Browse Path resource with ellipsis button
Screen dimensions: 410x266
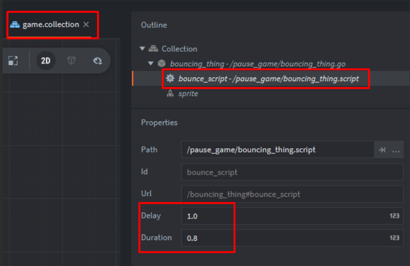396,150
